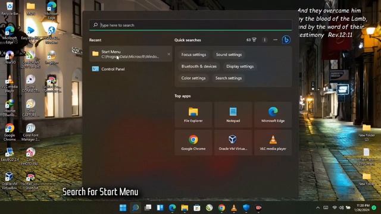Open the Start Menu recent folder

130,54
